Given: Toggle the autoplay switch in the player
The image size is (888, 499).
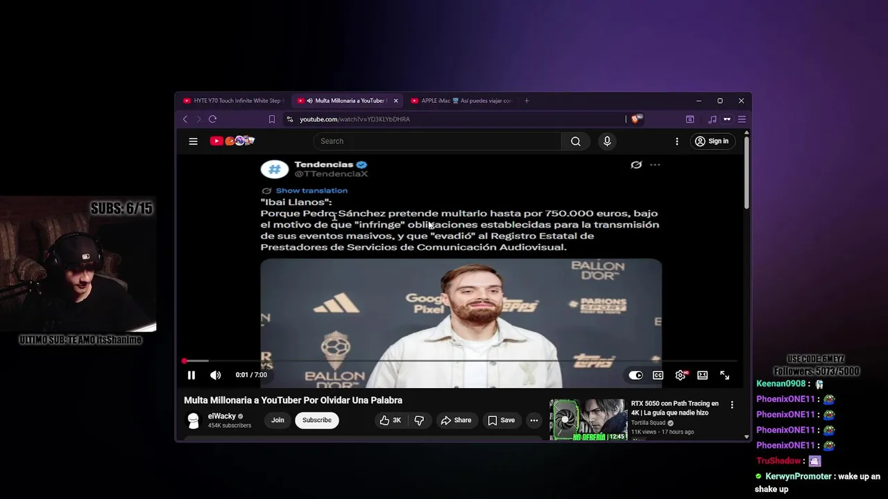Looking at the screenshot, I should click(635, 375).
